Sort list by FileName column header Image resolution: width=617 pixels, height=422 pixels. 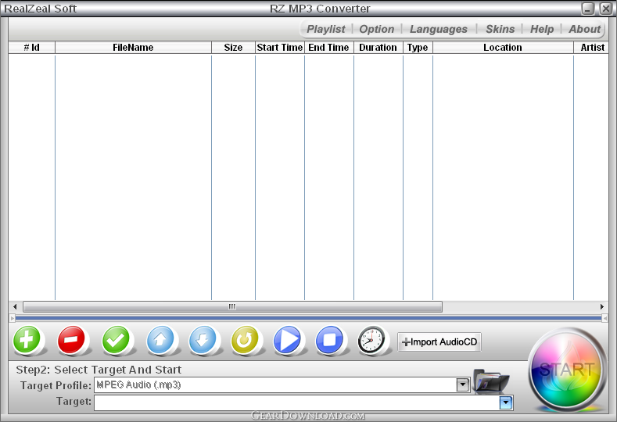point(133,48)
